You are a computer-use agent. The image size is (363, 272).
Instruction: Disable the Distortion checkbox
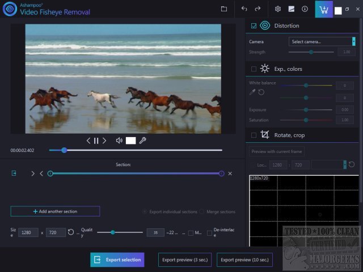click(x=254, y=25)
